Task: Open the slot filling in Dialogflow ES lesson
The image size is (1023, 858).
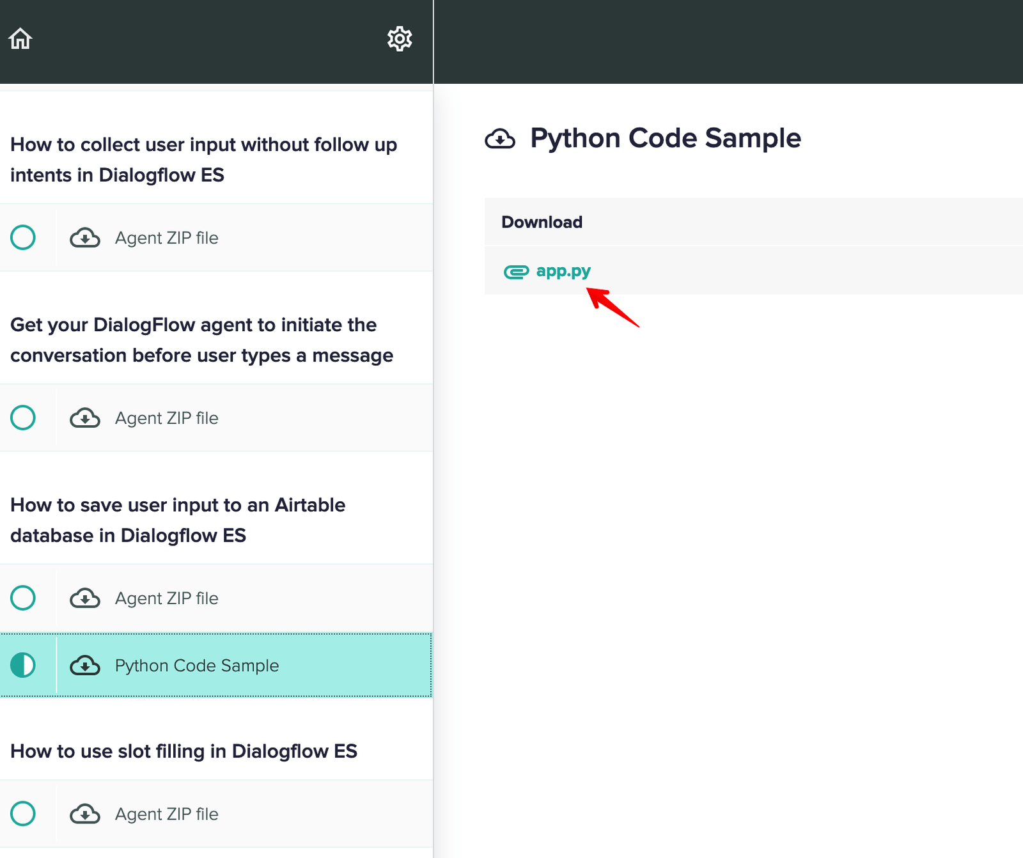Action: point(184,751)
